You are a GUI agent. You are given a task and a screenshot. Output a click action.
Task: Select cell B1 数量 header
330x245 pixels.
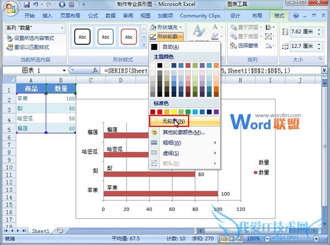[x=61, y=88]
